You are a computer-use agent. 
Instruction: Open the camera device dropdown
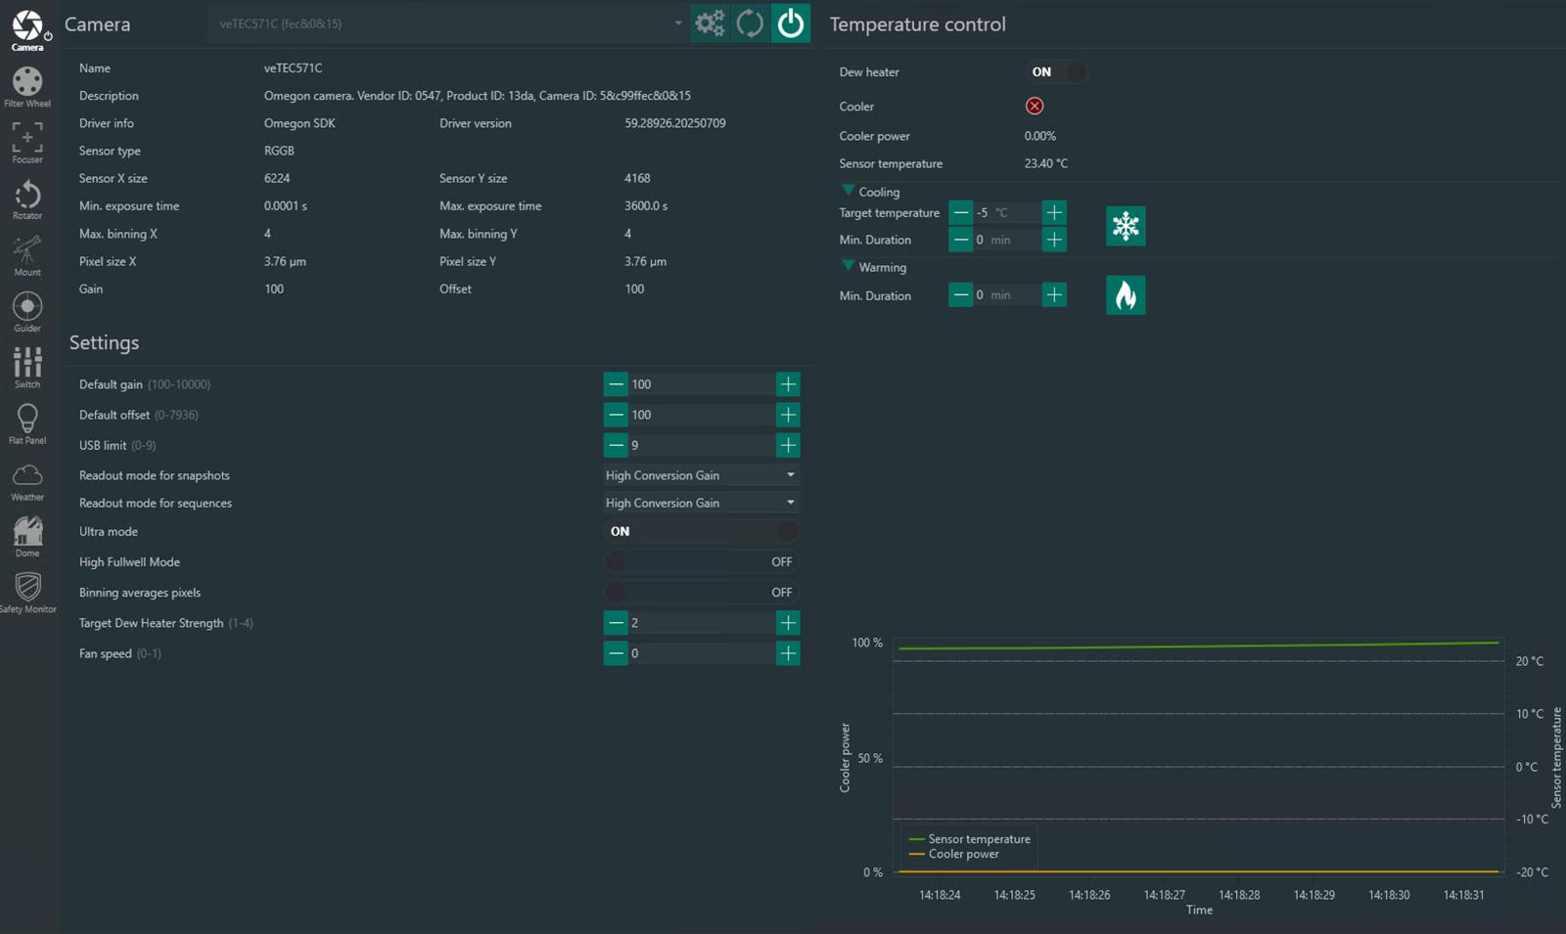click(448, 23)
